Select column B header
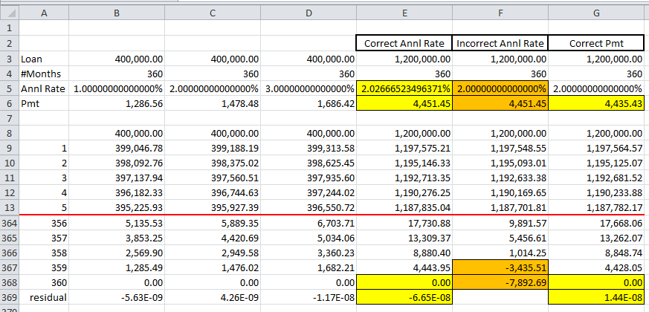 tap(117, 13)
